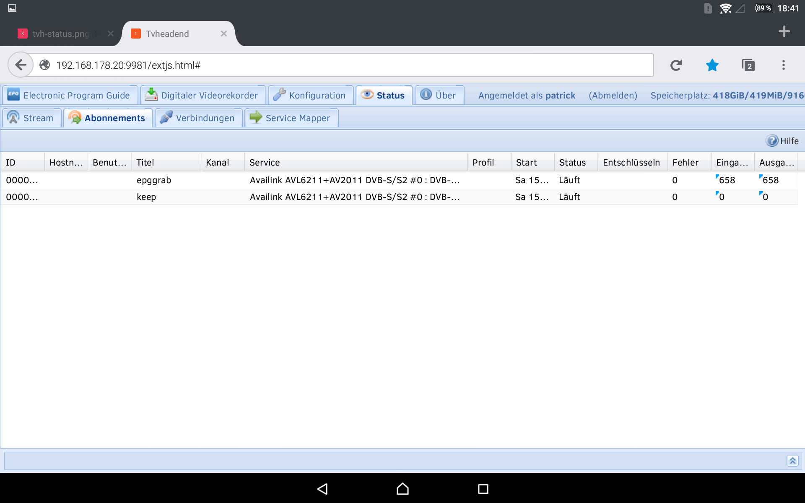Sort by the ID column header
The width and height of the screenshot is (805, 503).
pos(23,162)
